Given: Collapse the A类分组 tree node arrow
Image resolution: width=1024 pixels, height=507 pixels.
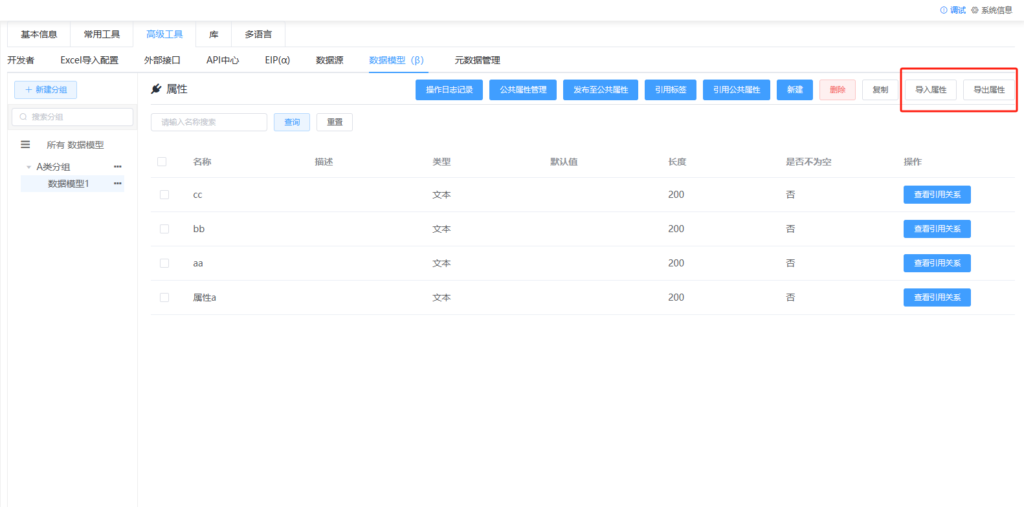Looking at the screenshot, I should click(28, 167).
